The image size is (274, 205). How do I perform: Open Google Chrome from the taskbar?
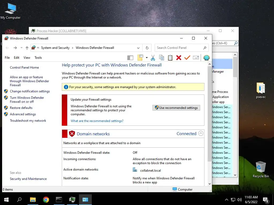point(46,200)
